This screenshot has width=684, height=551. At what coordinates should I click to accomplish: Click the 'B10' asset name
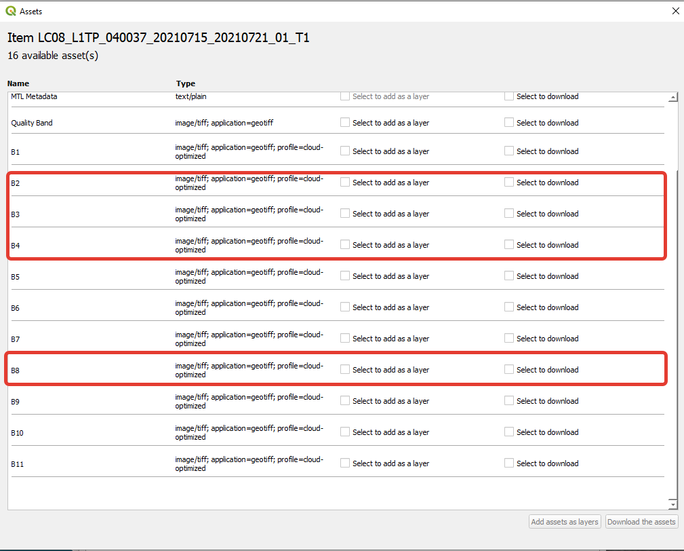click(17, 433)
